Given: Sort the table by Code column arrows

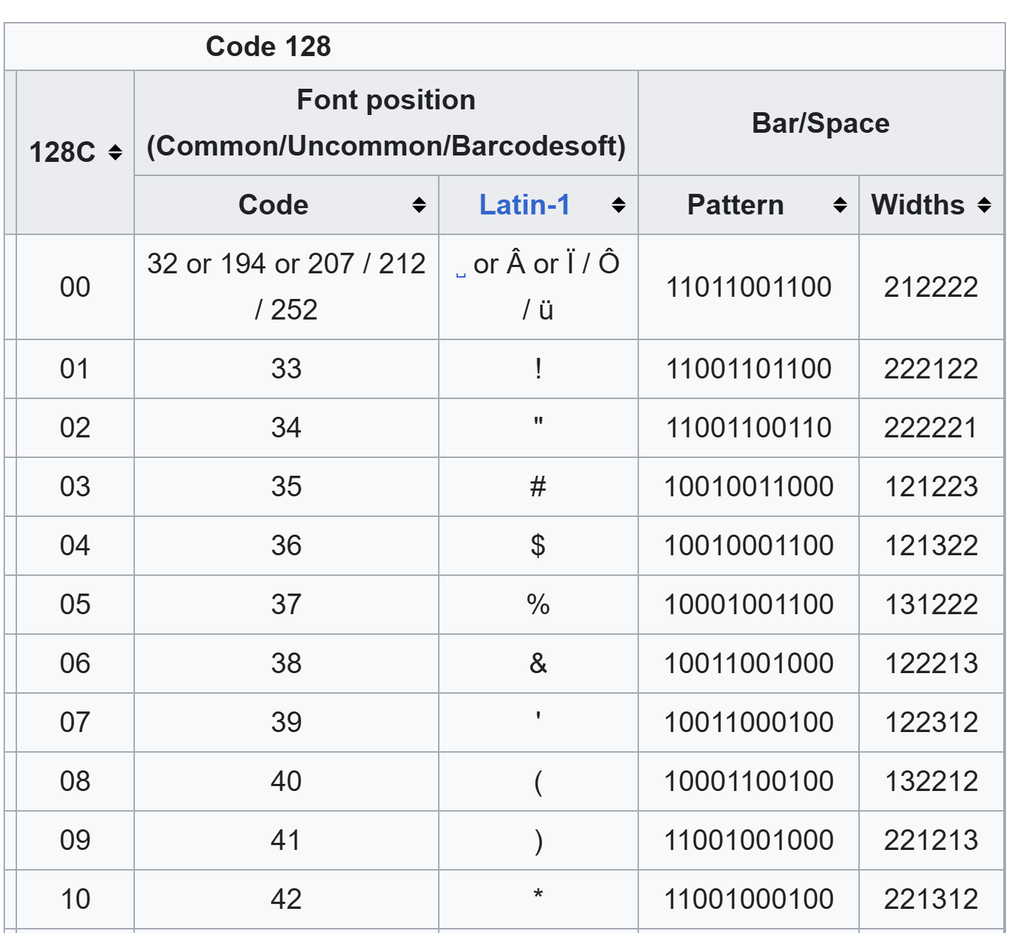Looking at the screenshot, I should (x=419, y=205).
